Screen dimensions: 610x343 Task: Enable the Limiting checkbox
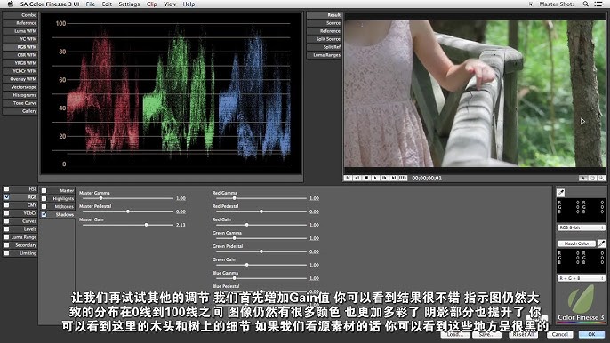point(6,253)
